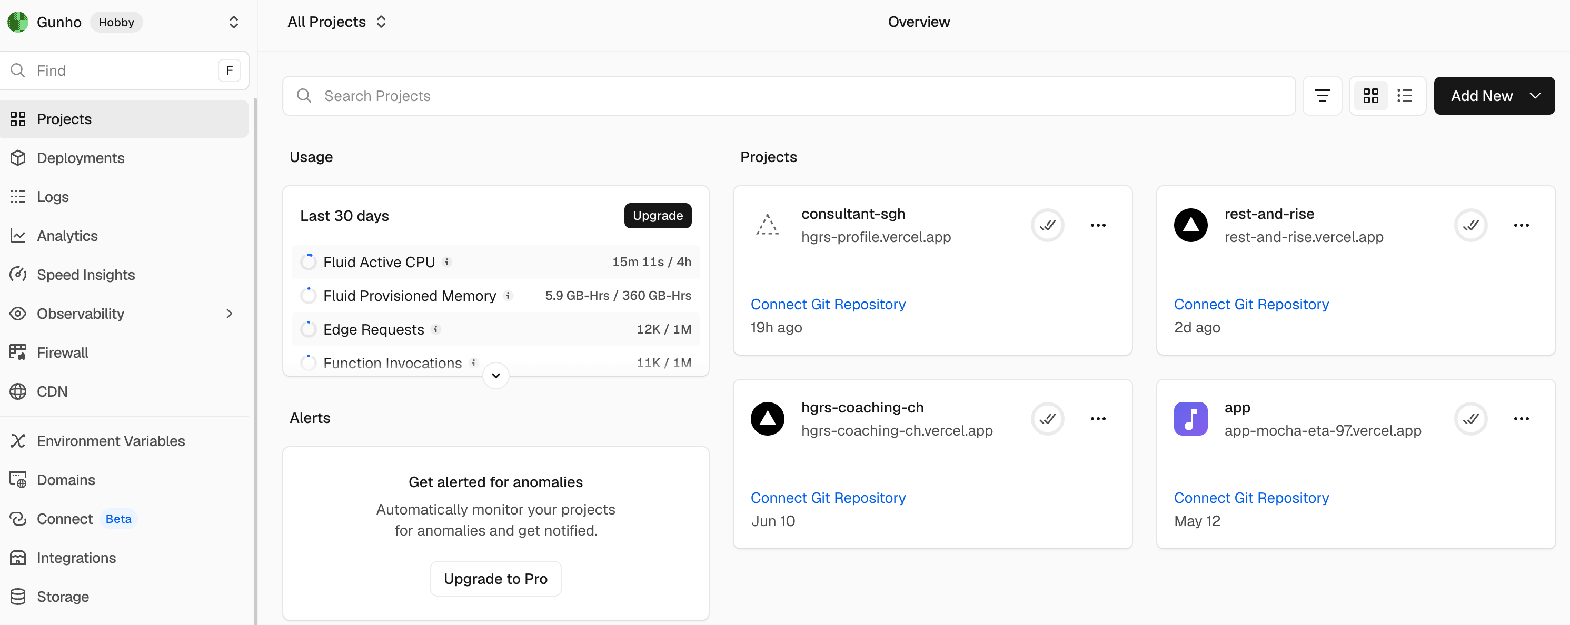Click the Hobby plan badge
Image resolution: width=1570 pixels, height=625 pixels.
(x=116, y=22)
